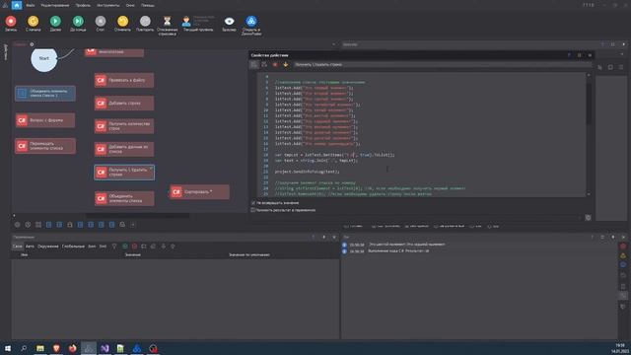This screenshot has height=355, width=631.
Task: Select the 'Добавить строки' C# block
Action: click(124, 103)
